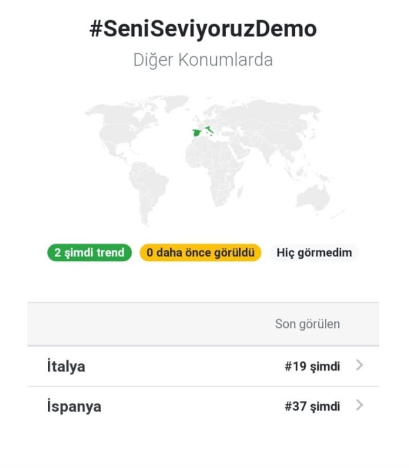This screenshot has height=468, width=409.
Task: Sort by the 'Son görülen' column header
Action: coord(307,324)
